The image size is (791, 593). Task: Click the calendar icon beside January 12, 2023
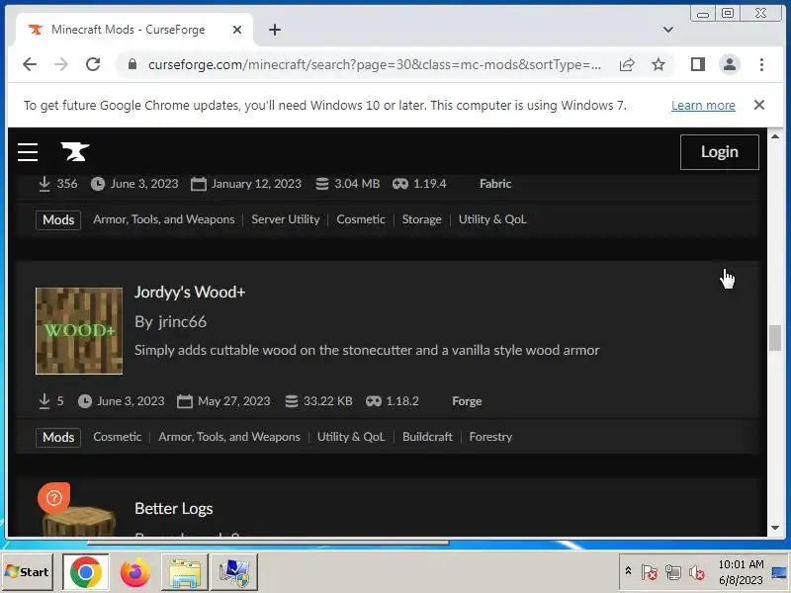coord(199,184)
